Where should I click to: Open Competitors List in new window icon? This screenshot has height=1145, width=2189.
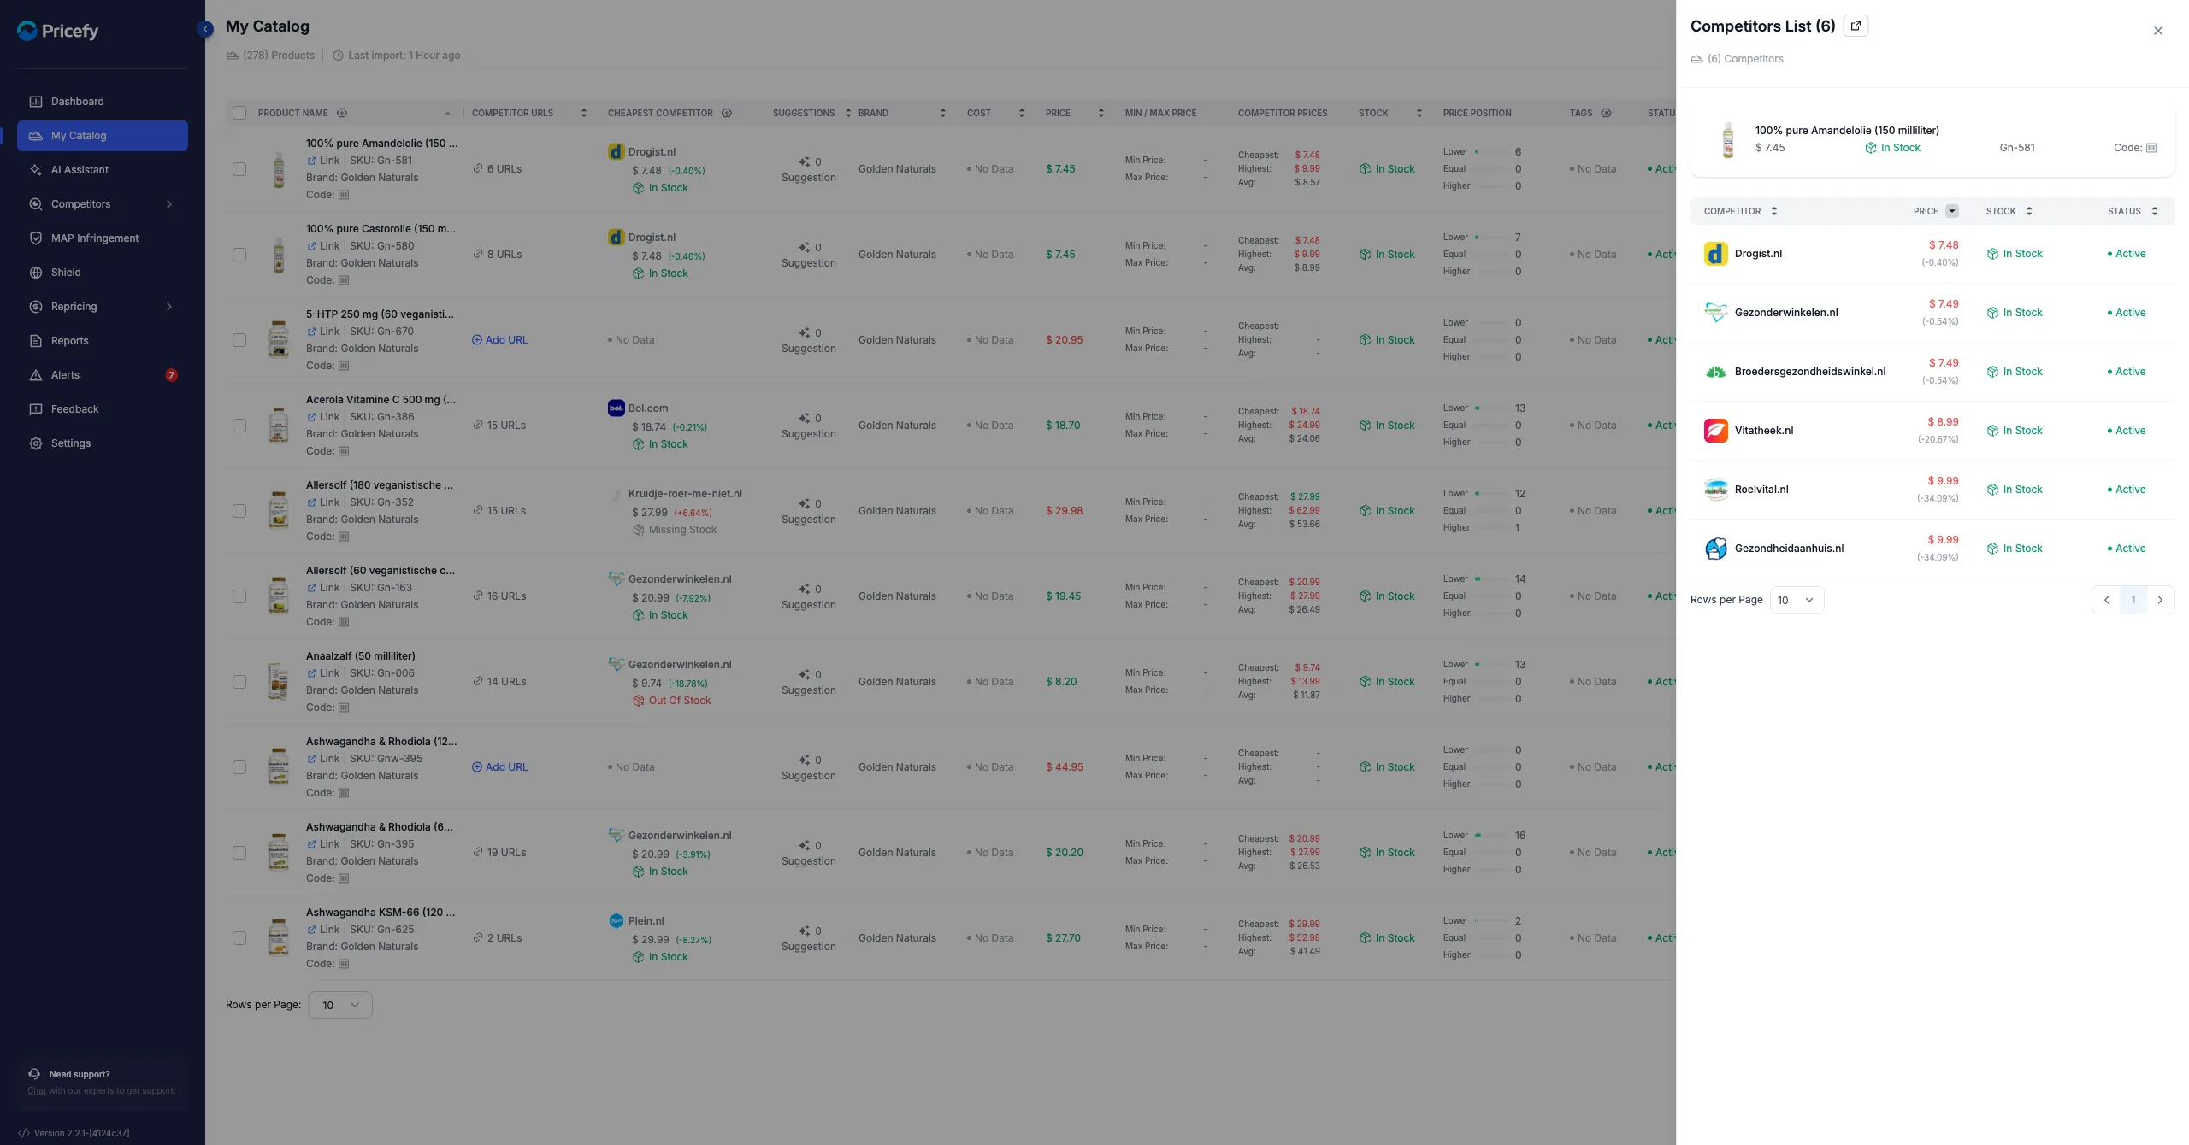click(1856, 26)
